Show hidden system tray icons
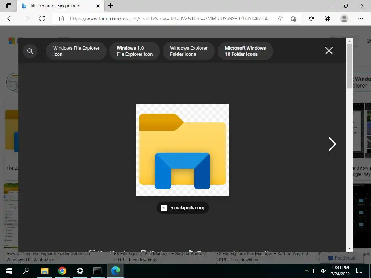 pos(307,271)
